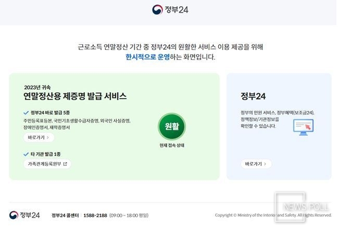
Task: Click the checkmark beside 정부24 바로 발급 5종
Action: coord(26,113)
